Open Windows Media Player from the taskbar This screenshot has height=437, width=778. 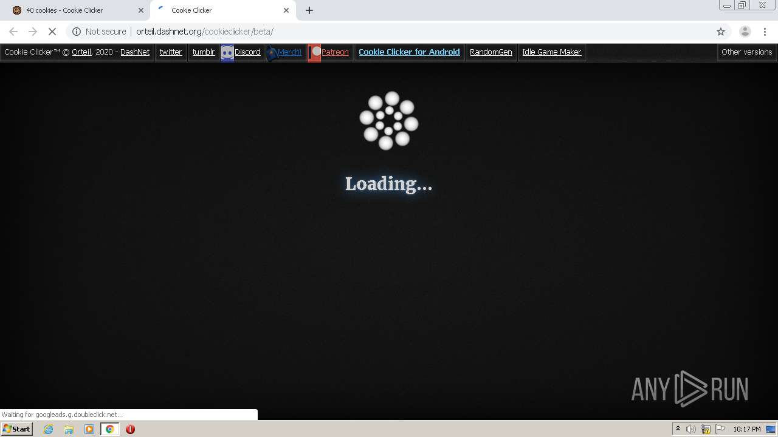click(89, 429)
